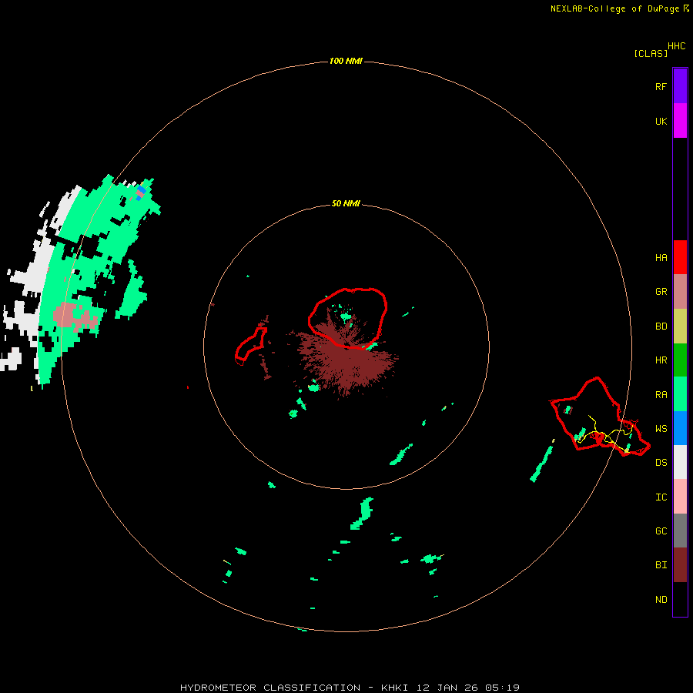The height and width of the screenshot is (693, 693).
Task: Click the pink graupel patch in western rain band
Action: (75, 317)
